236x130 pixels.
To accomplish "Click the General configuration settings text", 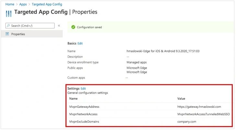I will (88, 93).
